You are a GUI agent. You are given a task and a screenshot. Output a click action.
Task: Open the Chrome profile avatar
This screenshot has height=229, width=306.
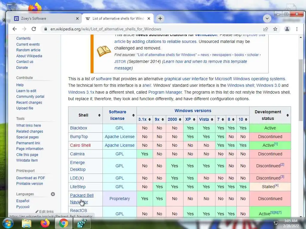(x=287, y=29)
